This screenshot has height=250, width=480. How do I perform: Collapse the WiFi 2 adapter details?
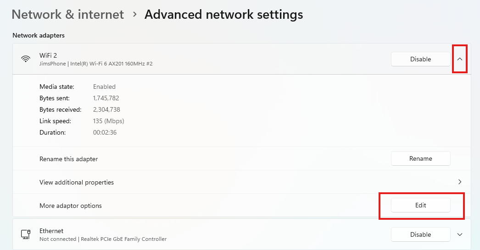(460, 59)
